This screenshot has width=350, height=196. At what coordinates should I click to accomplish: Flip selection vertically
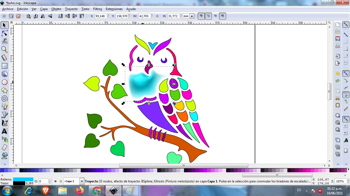(x=50, y=16)
